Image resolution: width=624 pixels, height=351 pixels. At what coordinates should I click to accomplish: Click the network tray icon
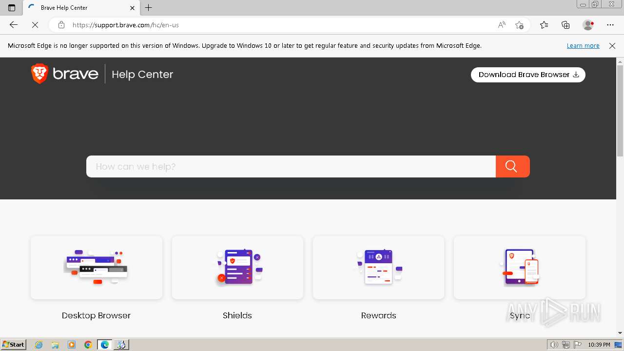[x=566, y=345]
